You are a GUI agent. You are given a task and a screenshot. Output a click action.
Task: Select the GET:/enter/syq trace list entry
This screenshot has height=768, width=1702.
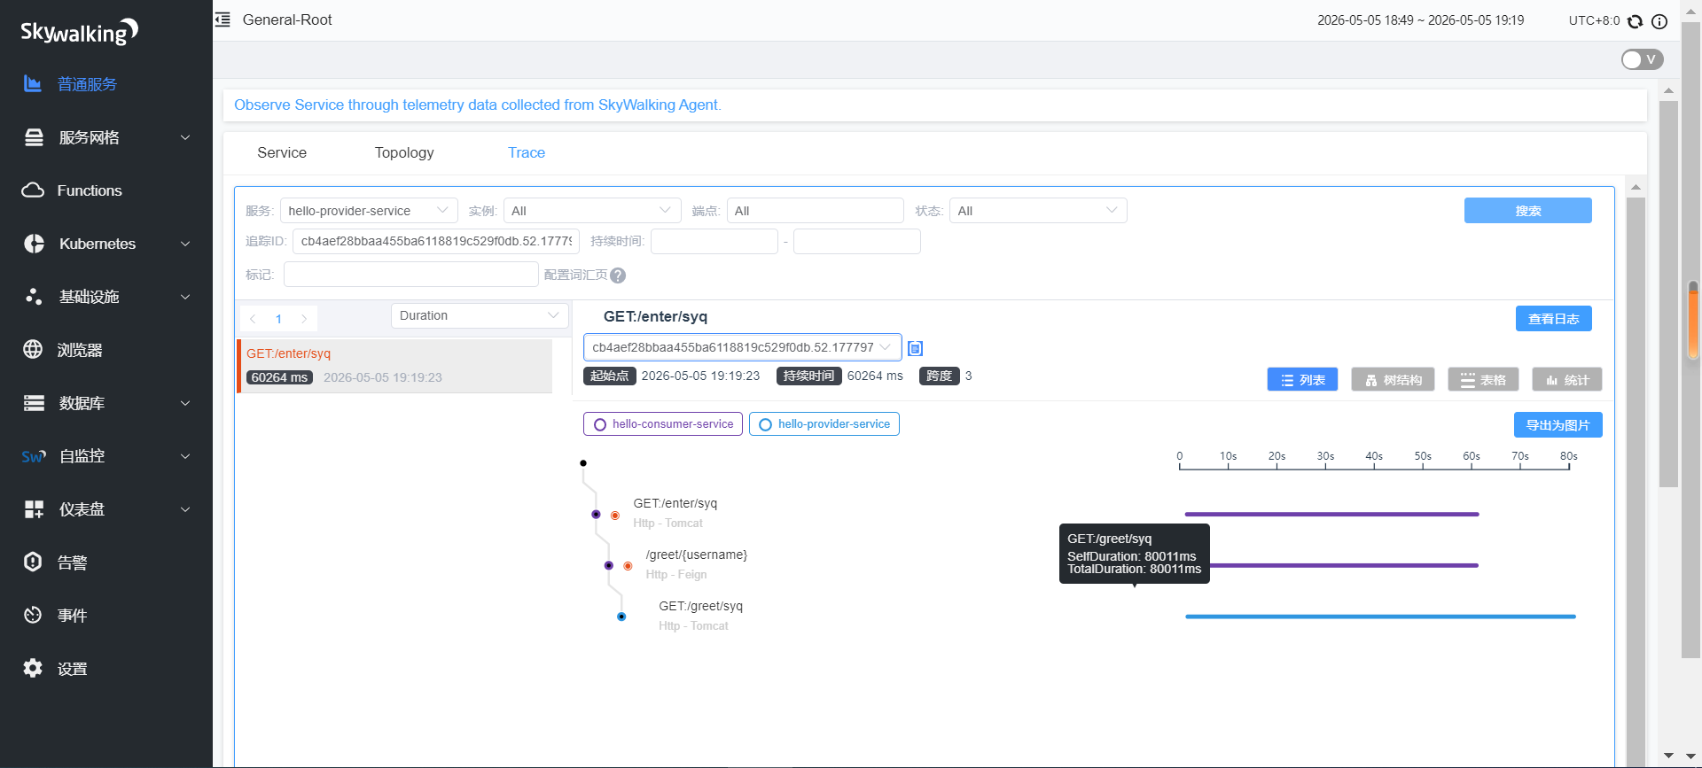[x=395, y=366]
